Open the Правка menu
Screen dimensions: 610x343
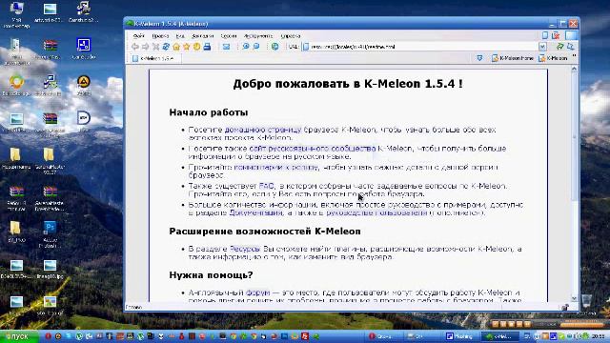[160, 36]
